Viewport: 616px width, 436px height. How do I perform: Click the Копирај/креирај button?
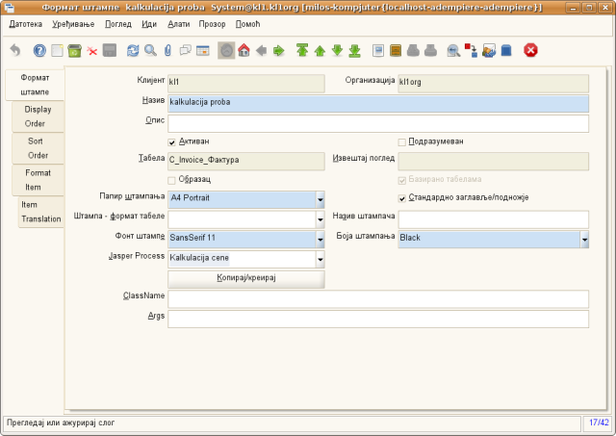(x=245, y=278)
